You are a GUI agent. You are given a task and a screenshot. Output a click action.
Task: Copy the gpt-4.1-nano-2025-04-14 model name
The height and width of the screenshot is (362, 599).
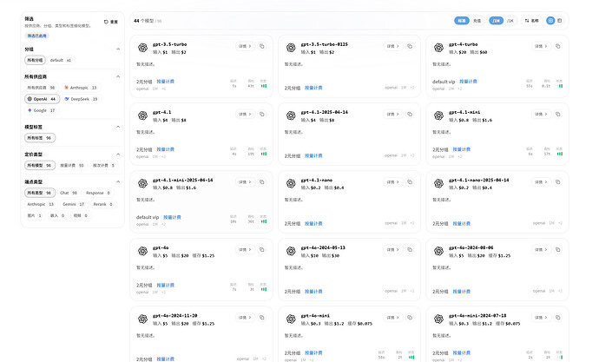pyautogui.click(x=557, y=182)
